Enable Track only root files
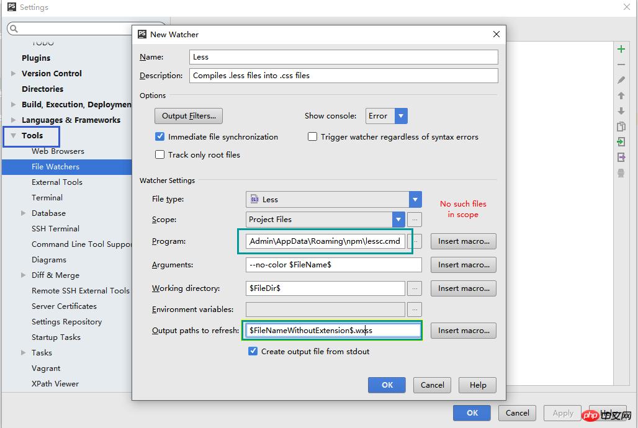The width and height of the screenshot is (638, 428). pyautogui.click(x=159, y=155)
